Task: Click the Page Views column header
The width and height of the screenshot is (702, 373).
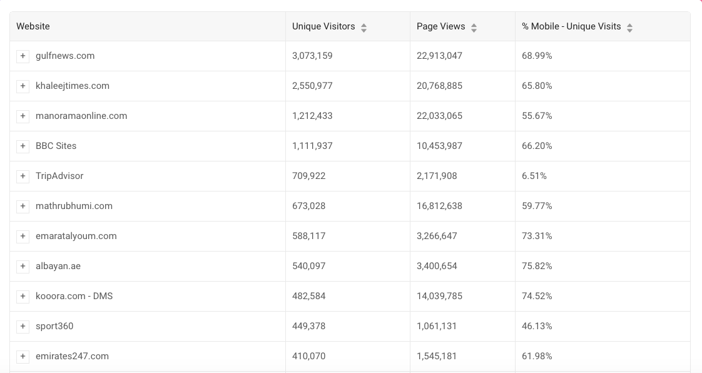Action: 463,26
